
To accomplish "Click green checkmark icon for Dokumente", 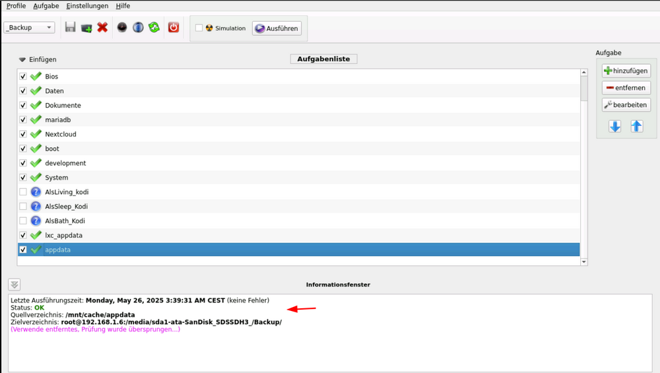I will (36, 105).
